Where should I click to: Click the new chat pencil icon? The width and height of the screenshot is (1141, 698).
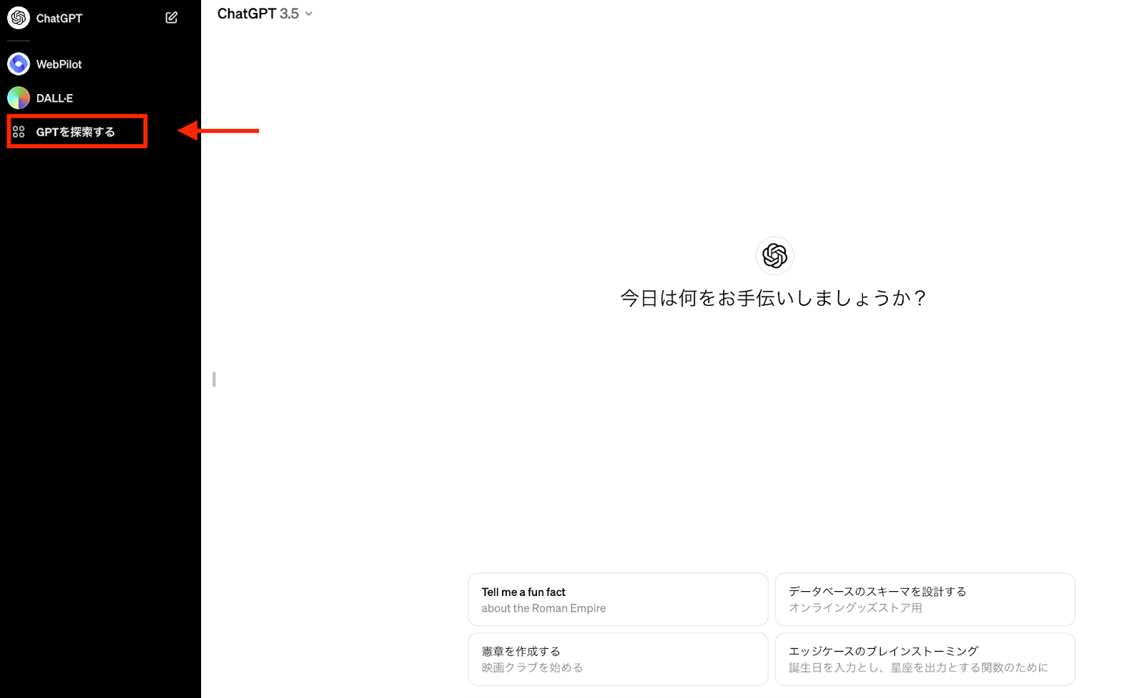click(x=171, y=18)
